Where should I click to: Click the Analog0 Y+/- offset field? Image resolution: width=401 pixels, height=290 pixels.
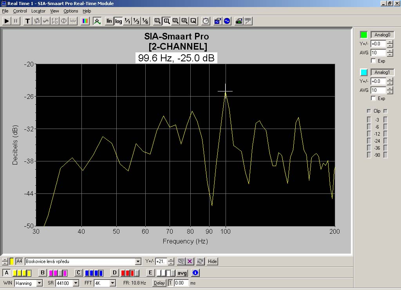(378, 44)
